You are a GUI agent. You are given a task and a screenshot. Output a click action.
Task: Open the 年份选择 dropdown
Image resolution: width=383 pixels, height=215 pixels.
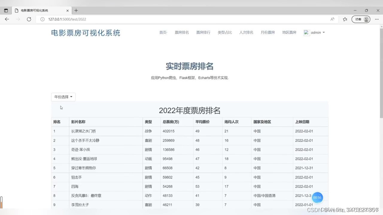point(63,97)
